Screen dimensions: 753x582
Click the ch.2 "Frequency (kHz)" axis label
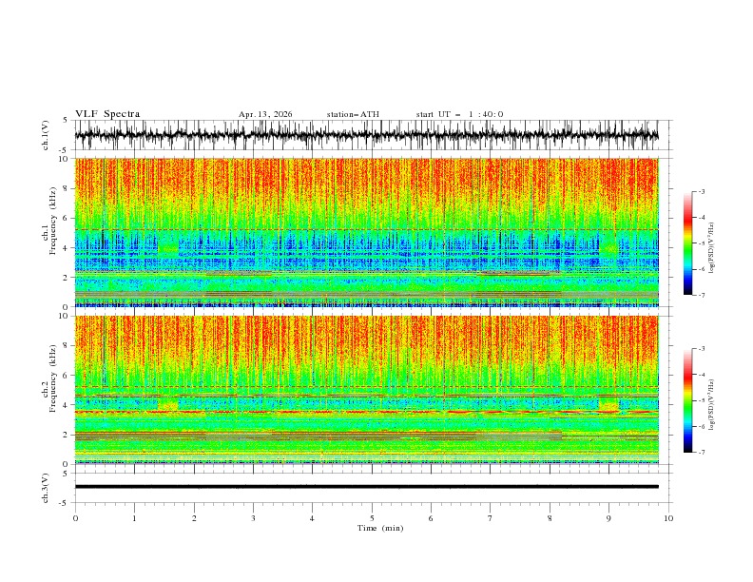(x=53, y=378)
